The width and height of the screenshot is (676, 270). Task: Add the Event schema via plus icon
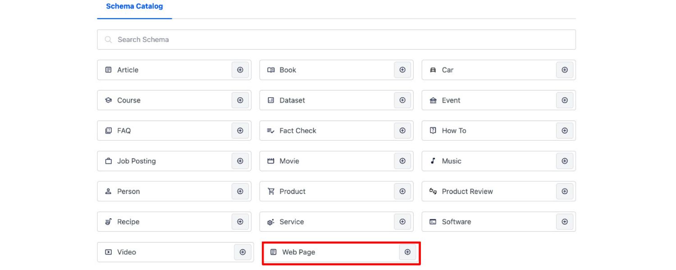pos(565,100)
